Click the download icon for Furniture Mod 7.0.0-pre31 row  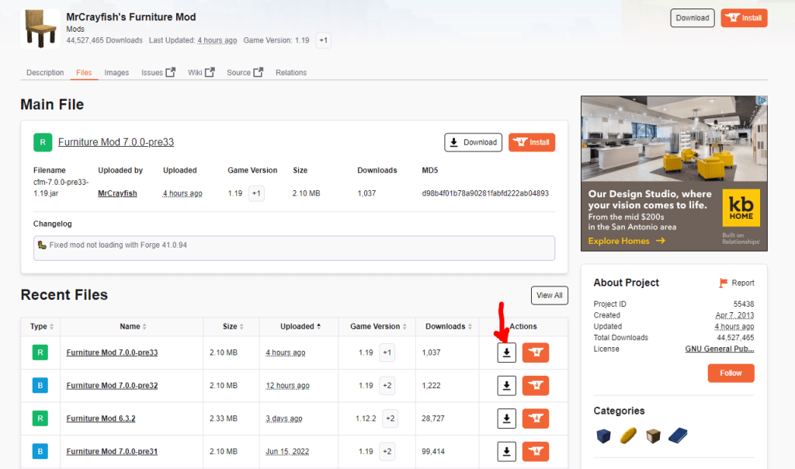(506, 451)
